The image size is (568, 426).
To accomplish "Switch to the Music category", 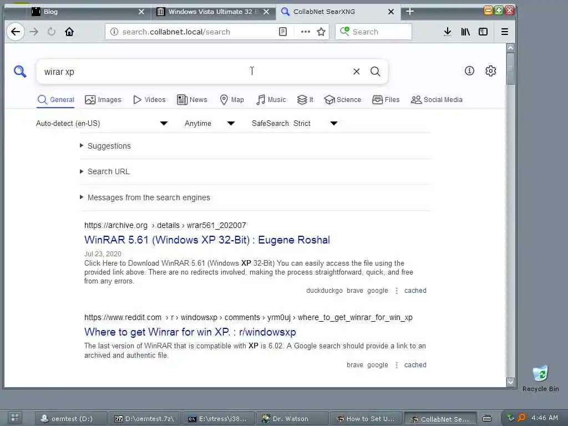I will pos(271,100).
